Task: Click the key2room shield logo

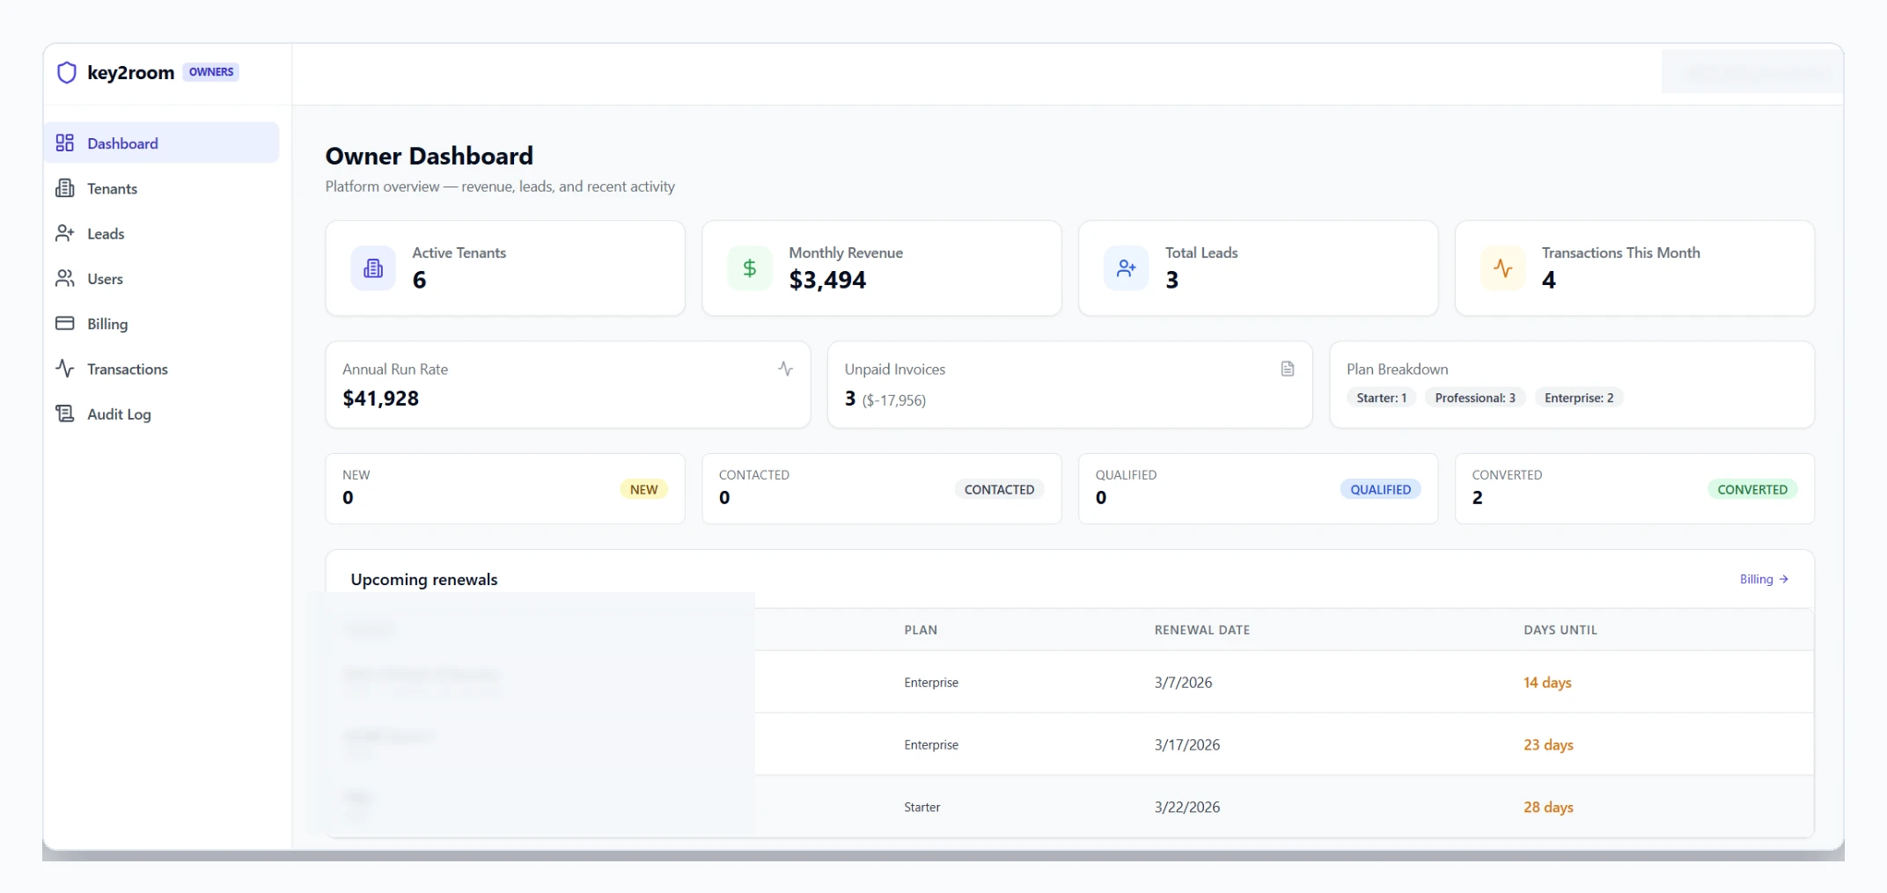Action: [x=67, y=72]
